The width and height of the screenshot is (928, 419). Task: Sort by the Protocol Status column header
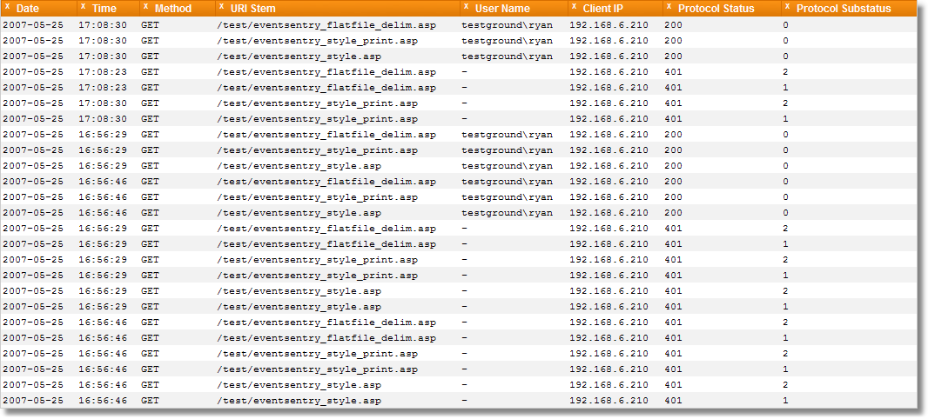click(x=716, y=9)
